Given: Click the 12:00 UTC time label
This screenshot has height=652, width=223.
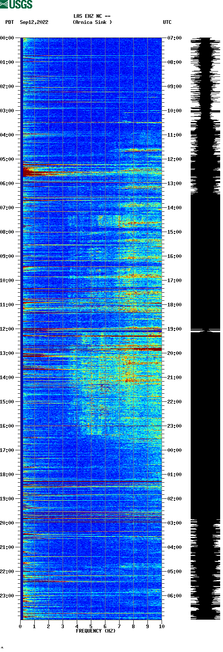Looking at the screenshot, I should click(175, 159).
